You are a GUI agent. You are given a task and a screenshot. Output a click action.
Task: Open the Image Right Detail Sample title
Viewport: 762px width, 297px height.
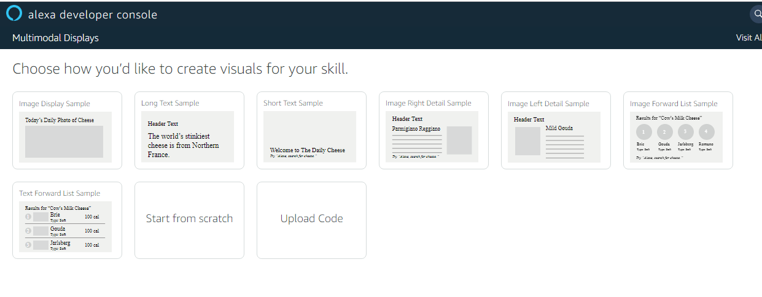(x=428, y=103)
